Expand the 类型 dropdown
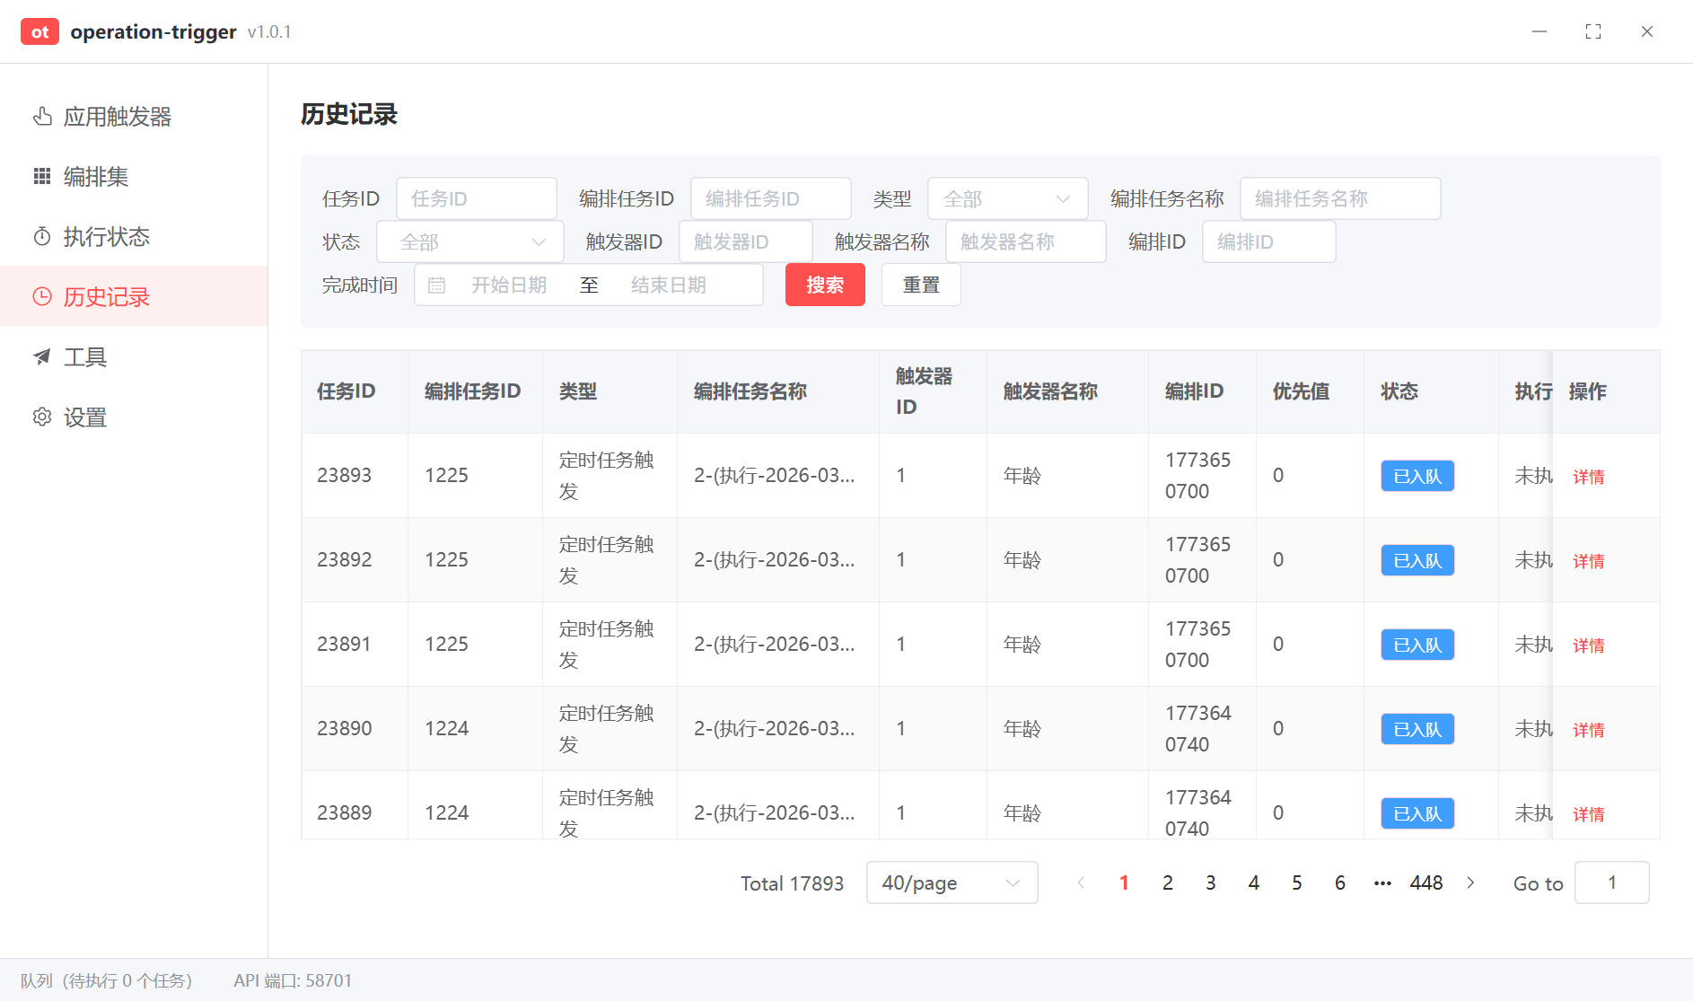Screen dimensions: 1693x1001 (x=1007, y=198)
